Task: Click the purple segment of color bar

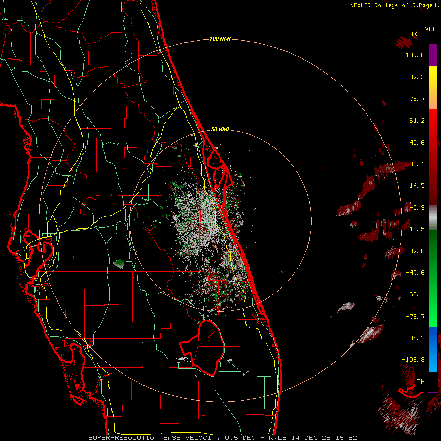Action: (433, 54)
